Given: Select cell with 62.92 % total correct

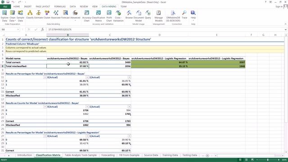Looking at the screenshot, I should pyautogui.click(x=68, y=62).
